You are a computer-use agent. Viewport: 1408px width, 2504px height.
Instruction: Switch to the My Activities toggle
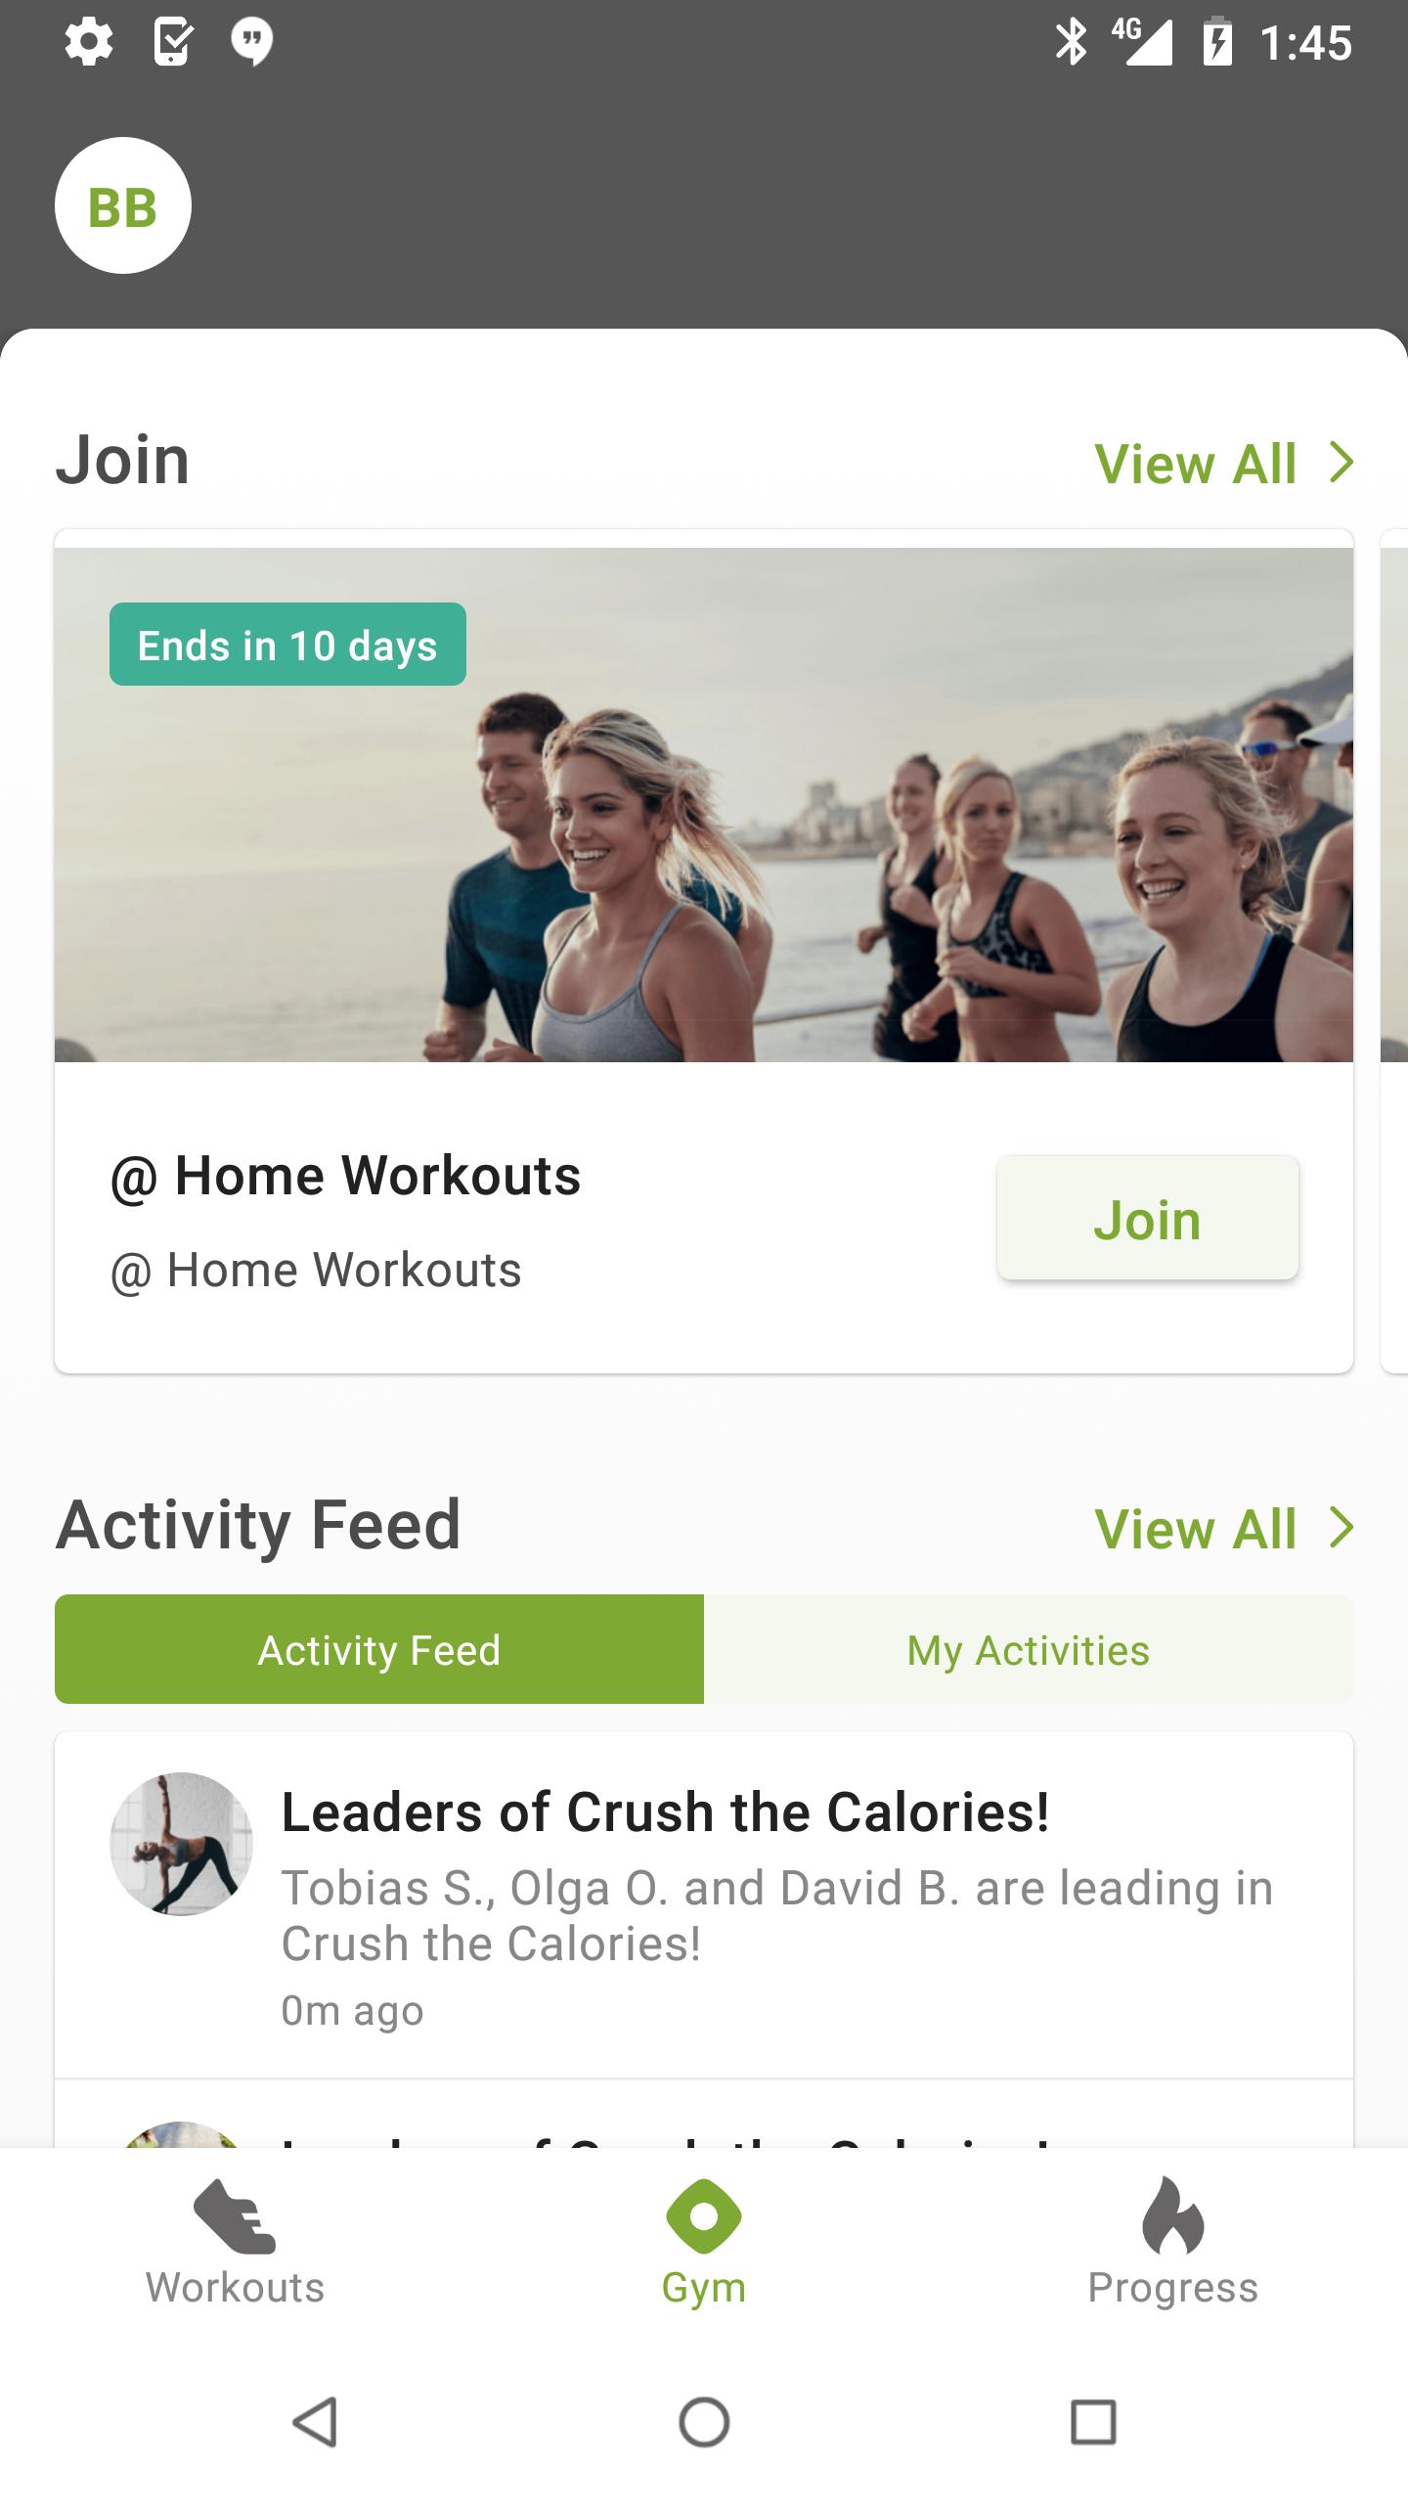[x=1029, y=1649]
